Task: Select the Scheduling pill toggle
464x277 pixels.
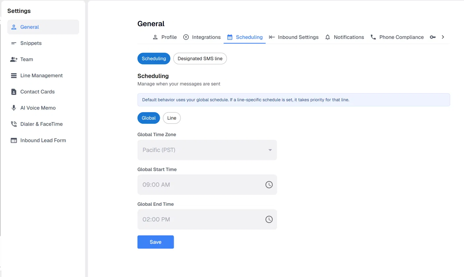Action: [x=154, y=59]
